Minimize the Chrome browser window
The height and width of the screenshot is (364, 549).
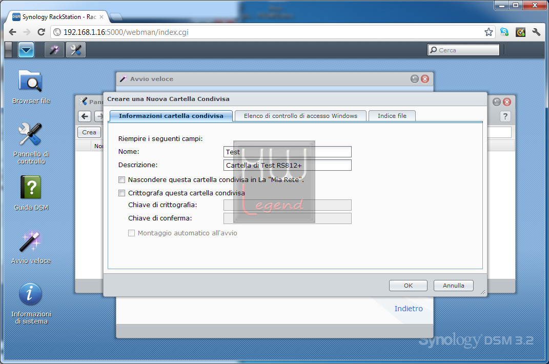pos(502,5)
